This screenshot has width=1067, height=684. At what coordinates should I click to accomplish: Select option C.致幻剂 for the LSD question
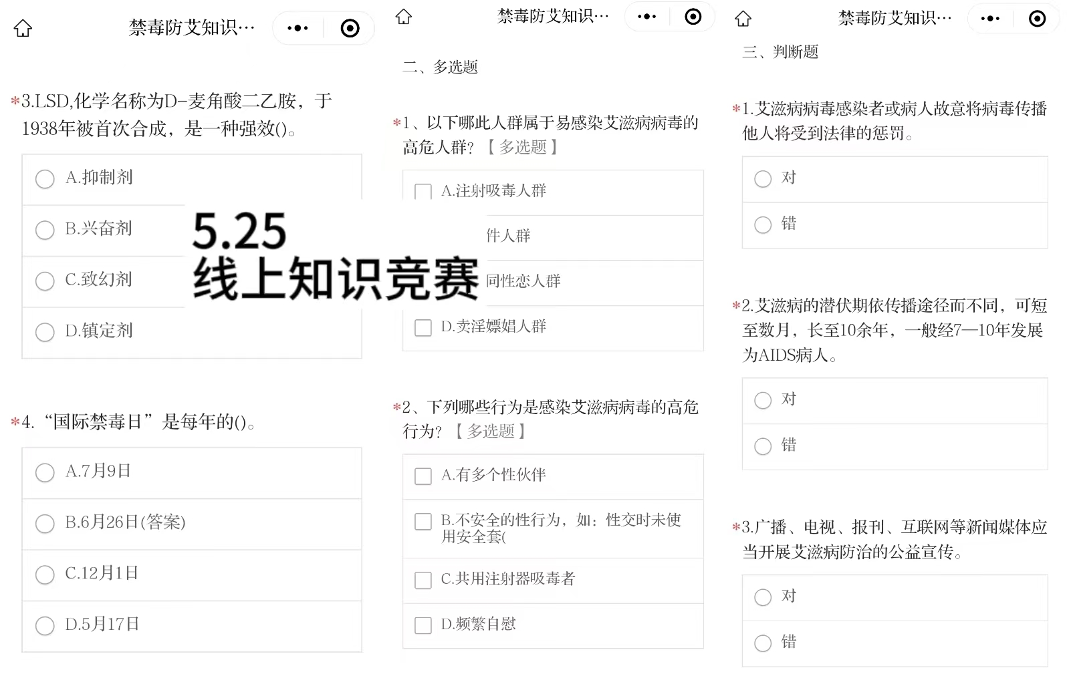click(x=45, y=281)
